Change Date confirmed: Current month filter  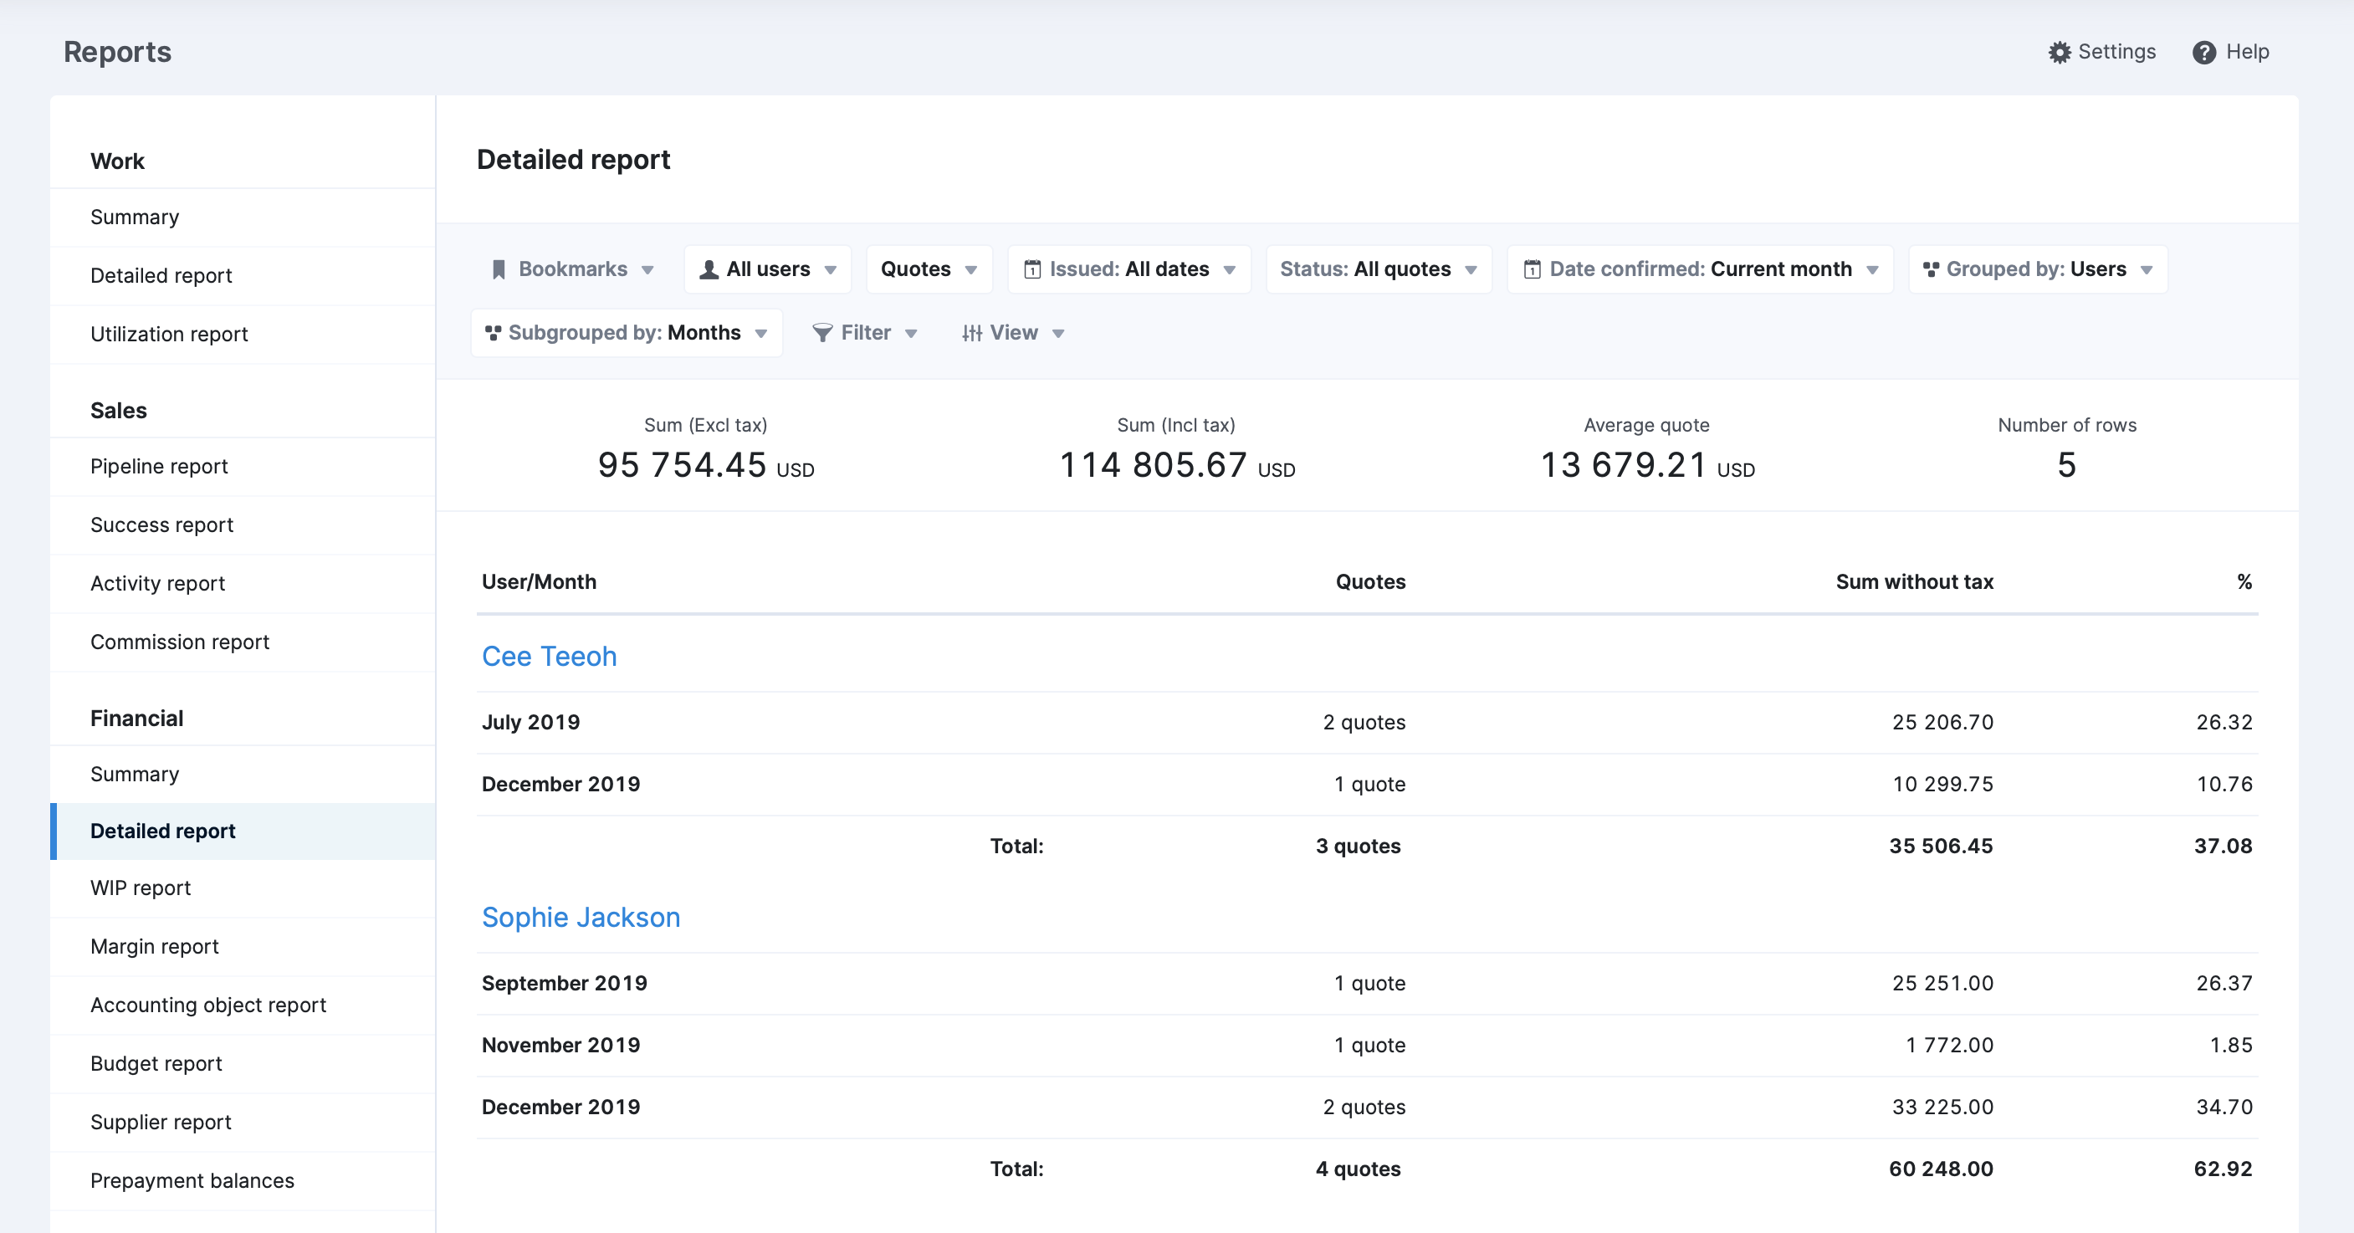point(1700,269)
